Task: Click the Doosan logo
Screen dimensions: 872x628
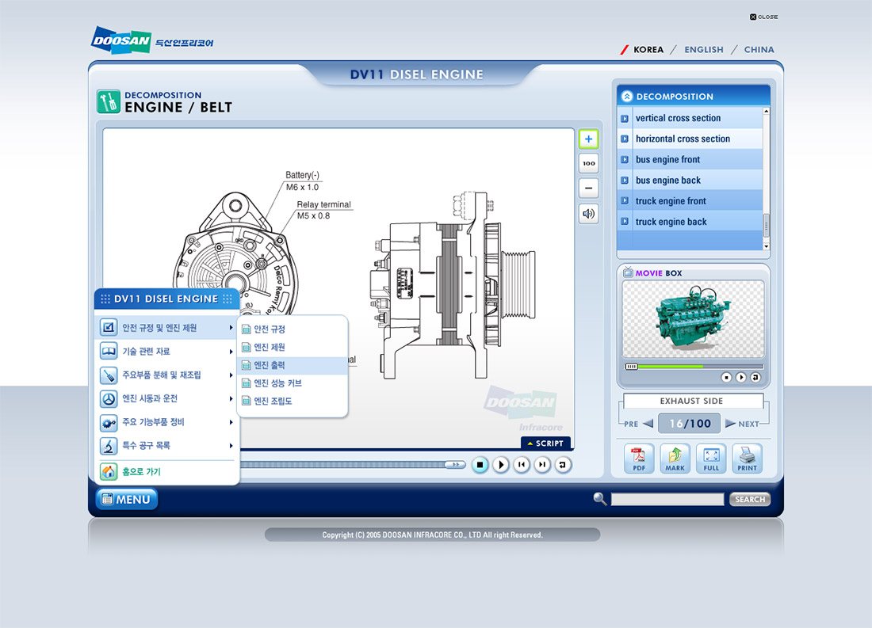Action: [x=121, y=40]
